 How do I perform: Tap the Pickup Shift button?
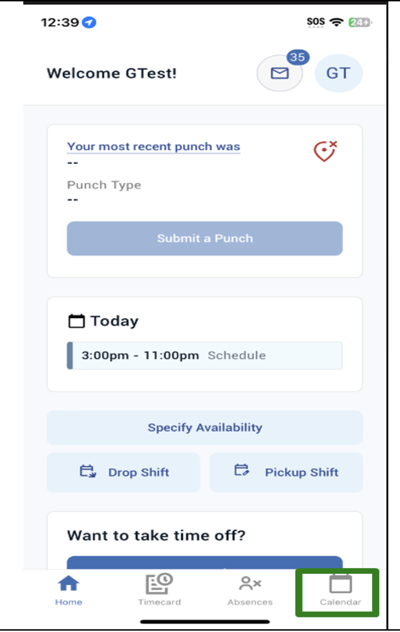[x=286, y=472]
